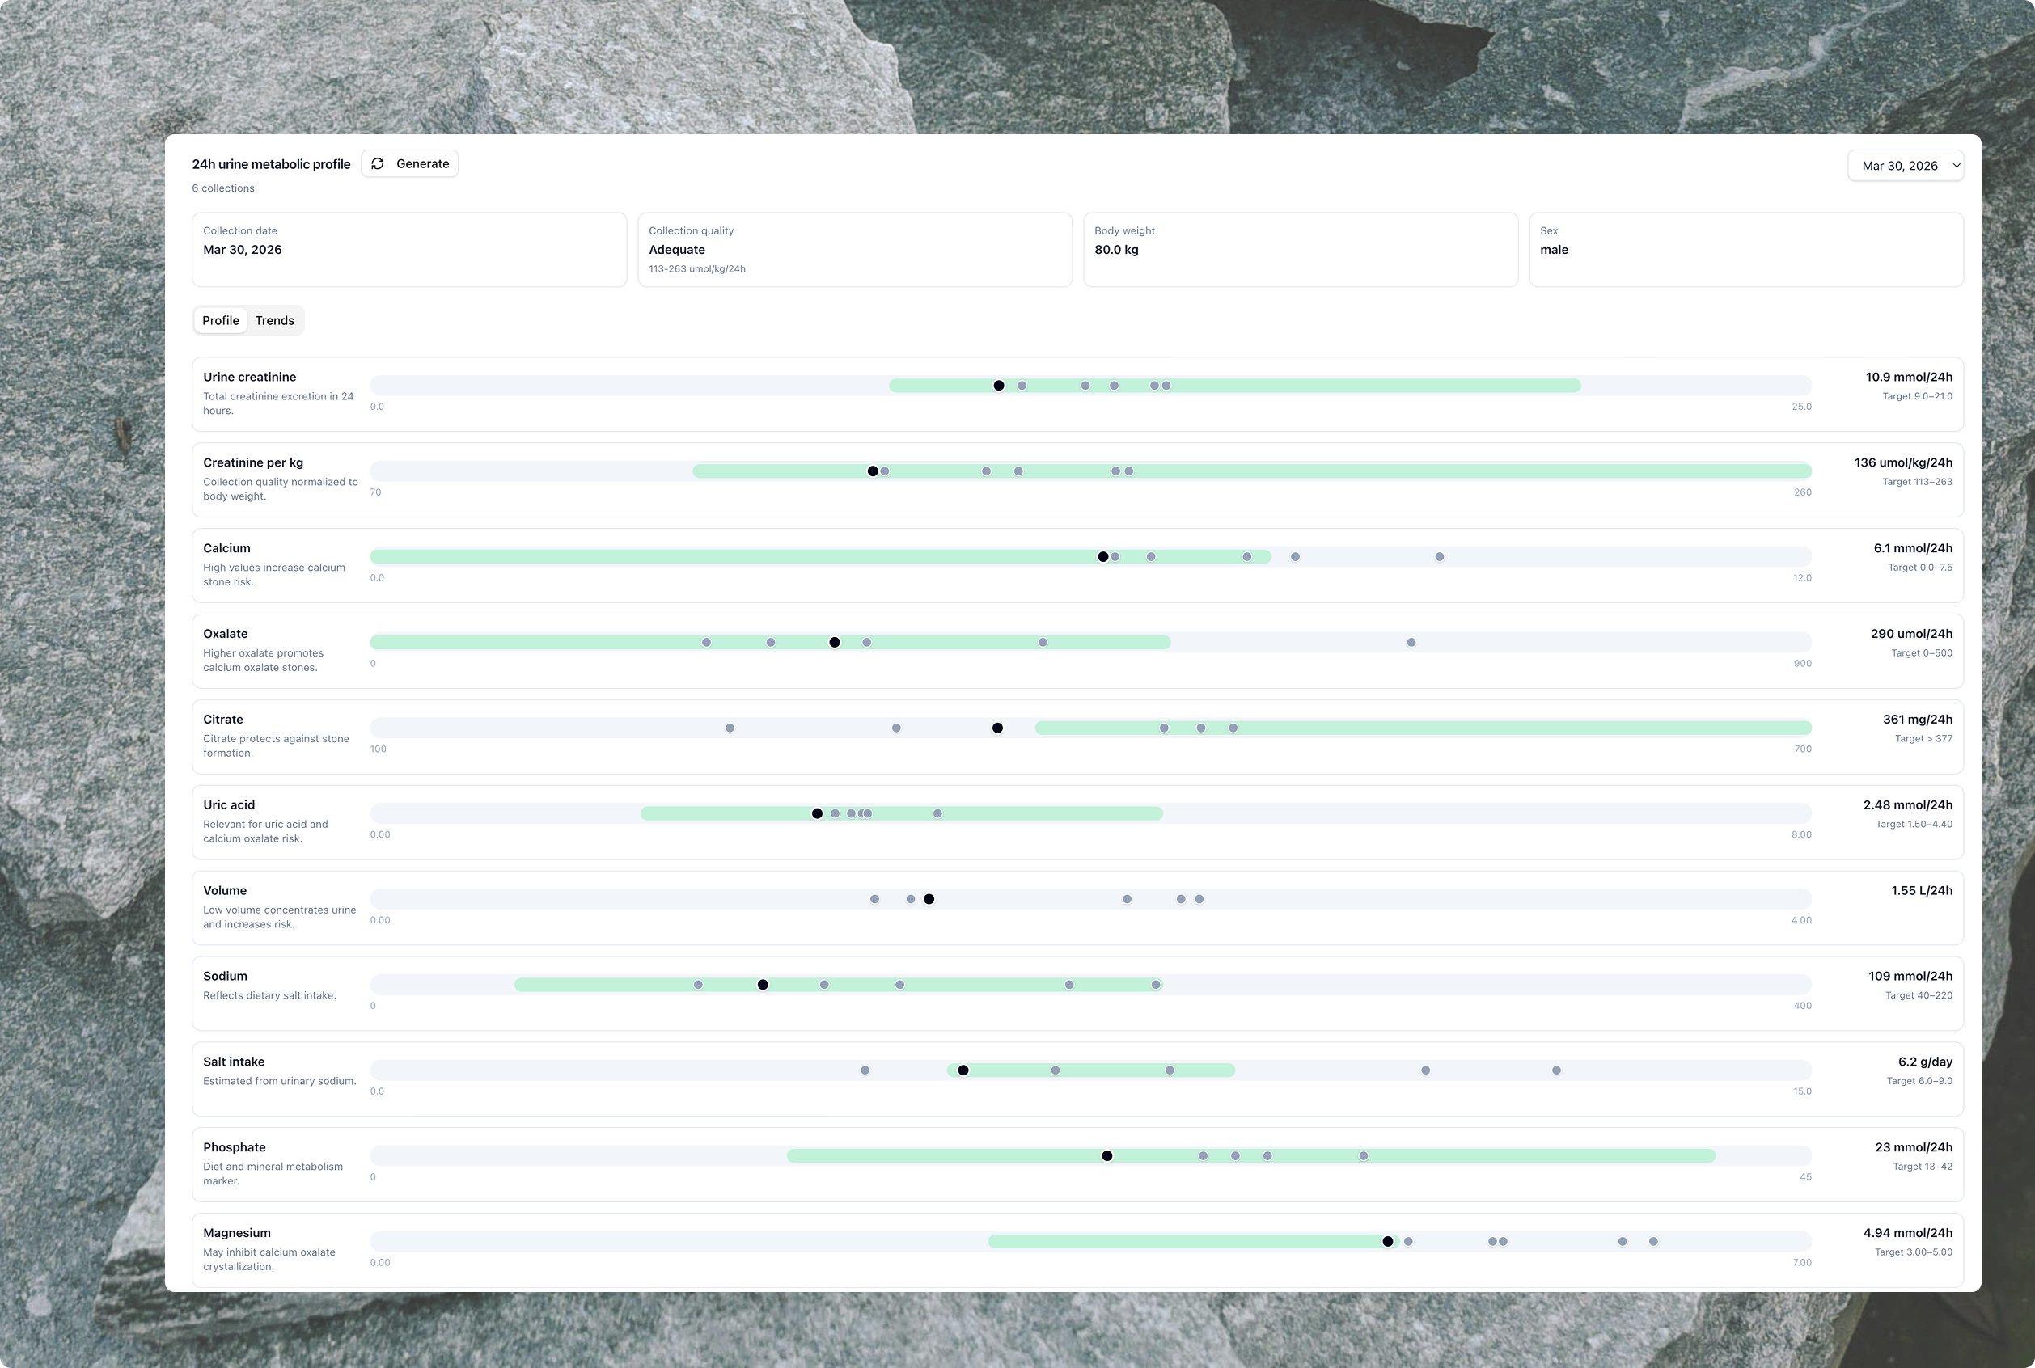Click the rightmost gray dot on Phosphate bar
Viewport: 2035px width, 1368px height.
point(1363,1156)
